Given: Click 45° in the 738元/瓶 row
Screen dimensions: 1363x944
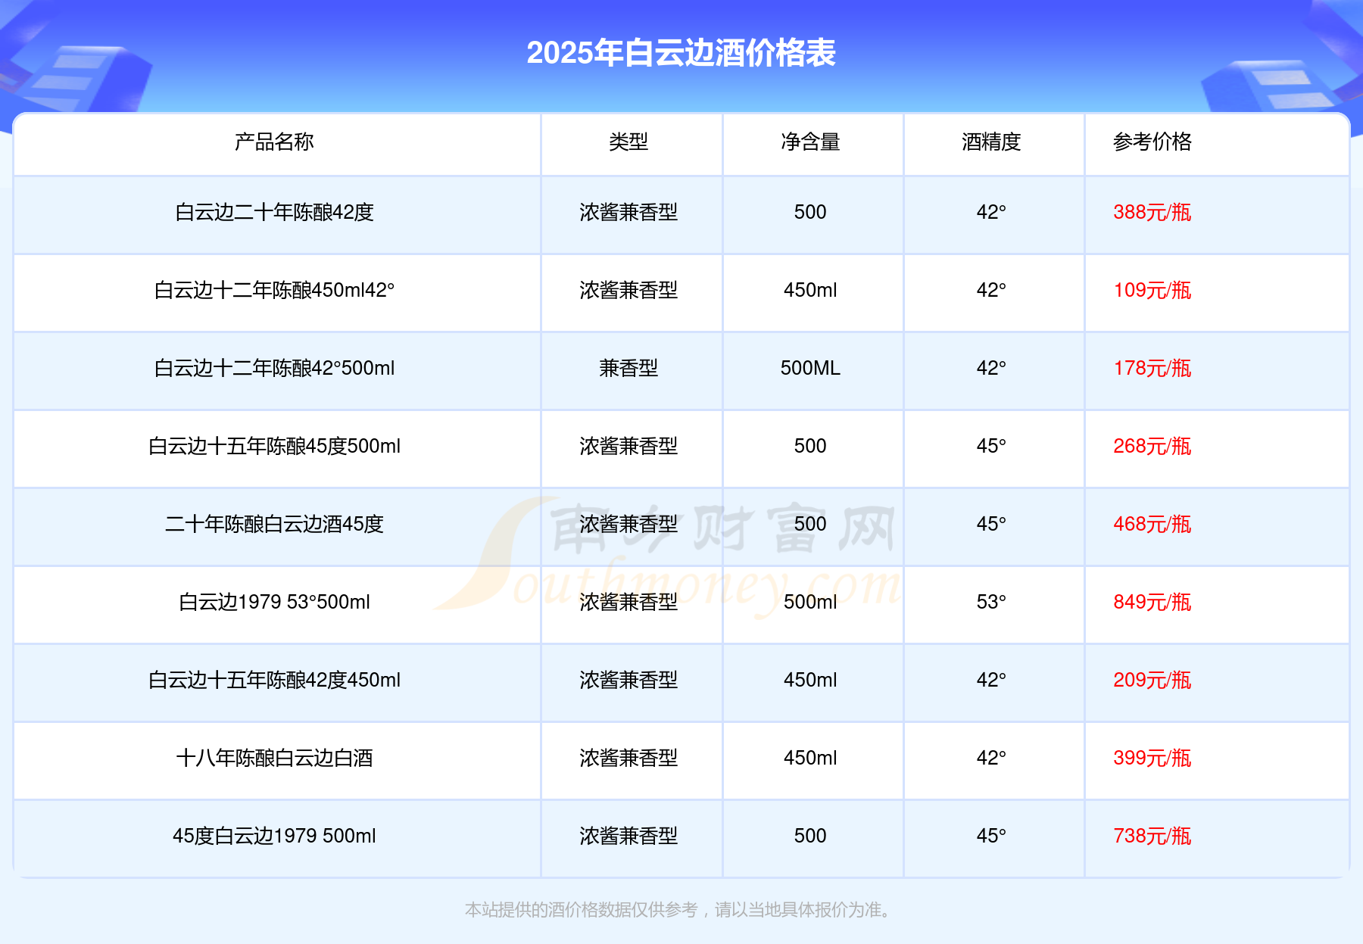Looking at the screenshot, I should click(991, 836).
